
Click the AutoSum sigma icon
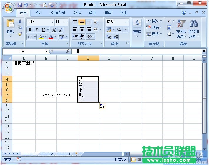point(169,21)
